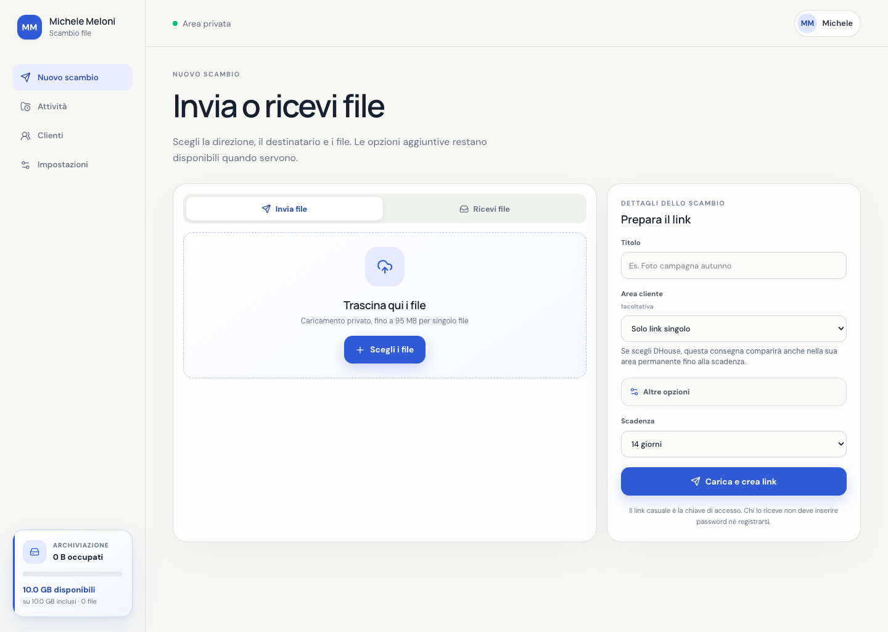Switch to the Ricevi file tab
The width and height of the screenshot is (888, 632).
pyautogui.click(x=485, y=209)
